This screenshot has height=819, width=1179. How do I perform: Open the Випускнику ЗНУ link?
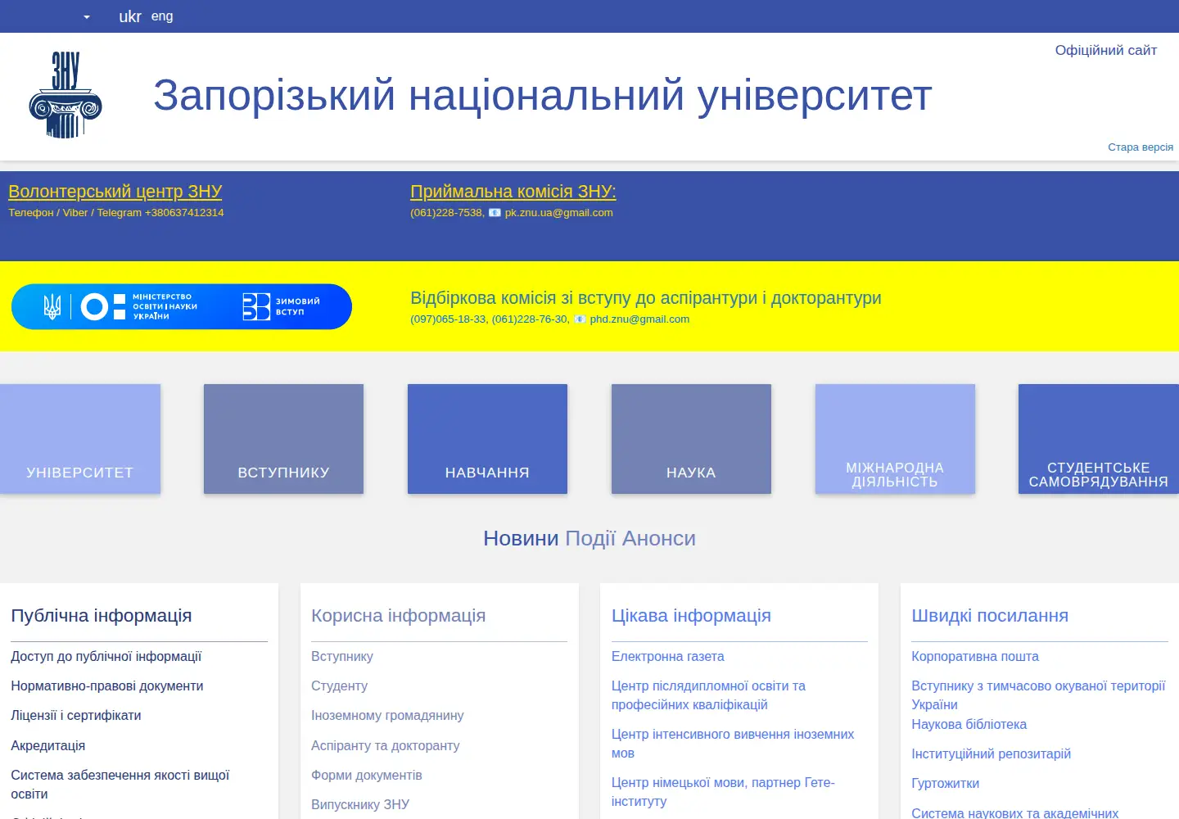[x=360, y=805]
